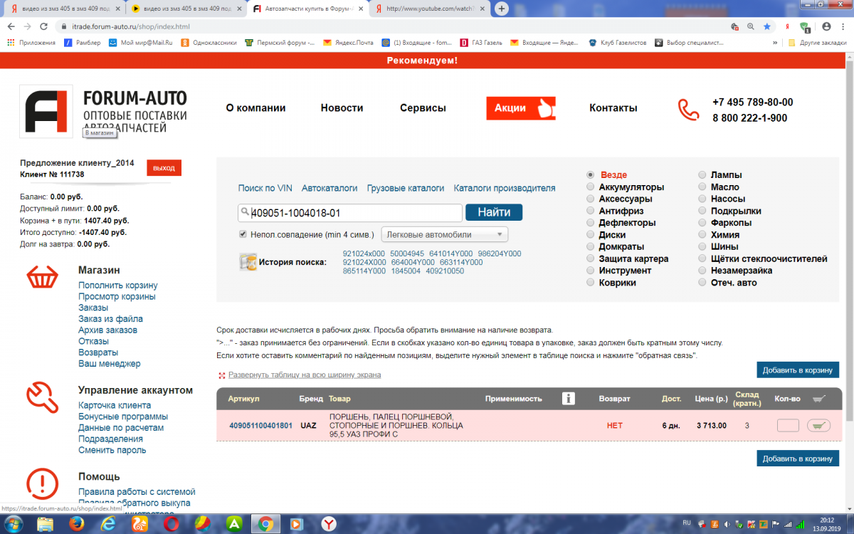This screenshot has height=534, width=854.
Task: Choose the Диски radio option
Action: pos(591,234)
